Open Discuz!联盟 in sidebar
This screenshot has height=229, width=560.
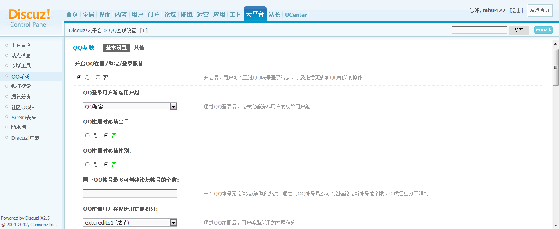(25, 138)
